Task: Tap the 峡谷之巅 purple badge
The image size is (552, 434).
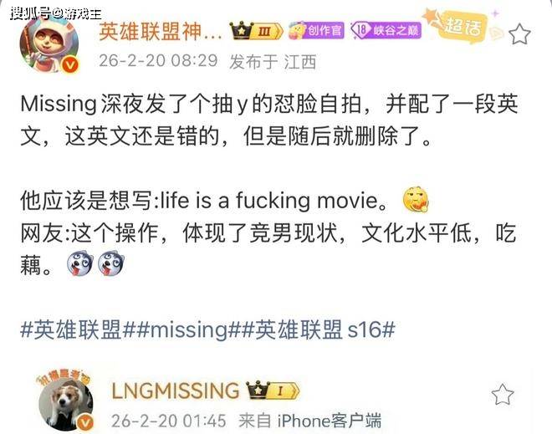Action: 386,30
